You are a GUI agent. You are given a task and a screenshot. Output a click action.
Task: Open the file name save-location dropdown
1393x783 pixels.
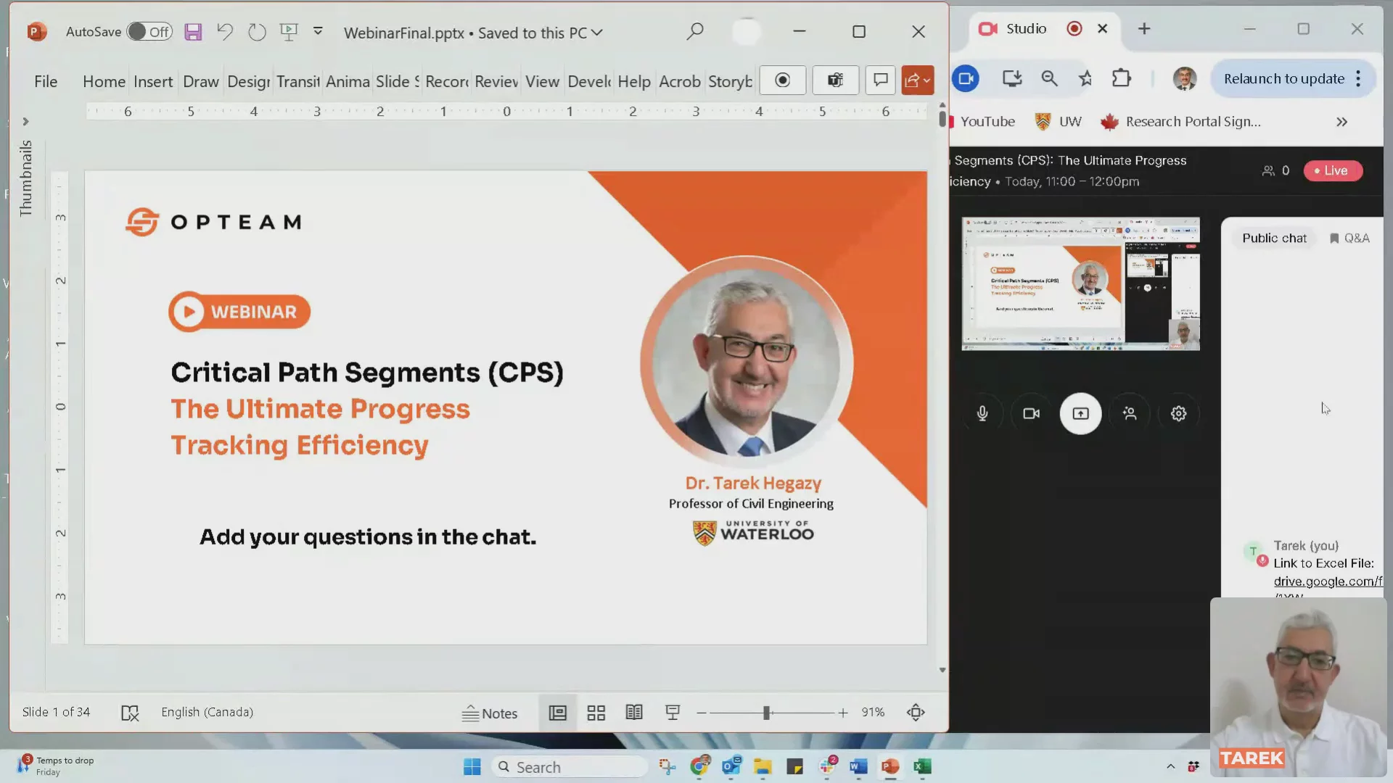(x=597, y=33)
